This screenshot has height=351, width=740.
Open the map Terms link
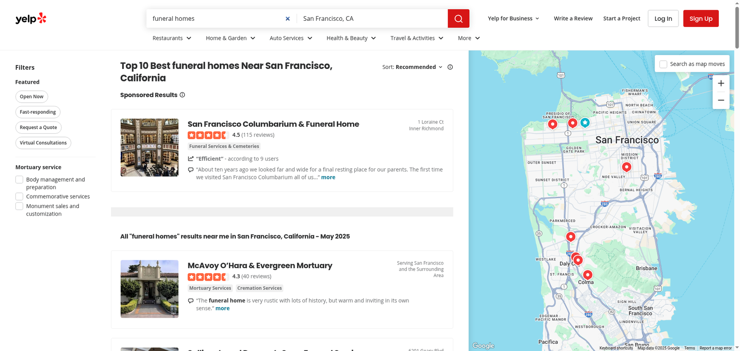(x=690, y=348)
